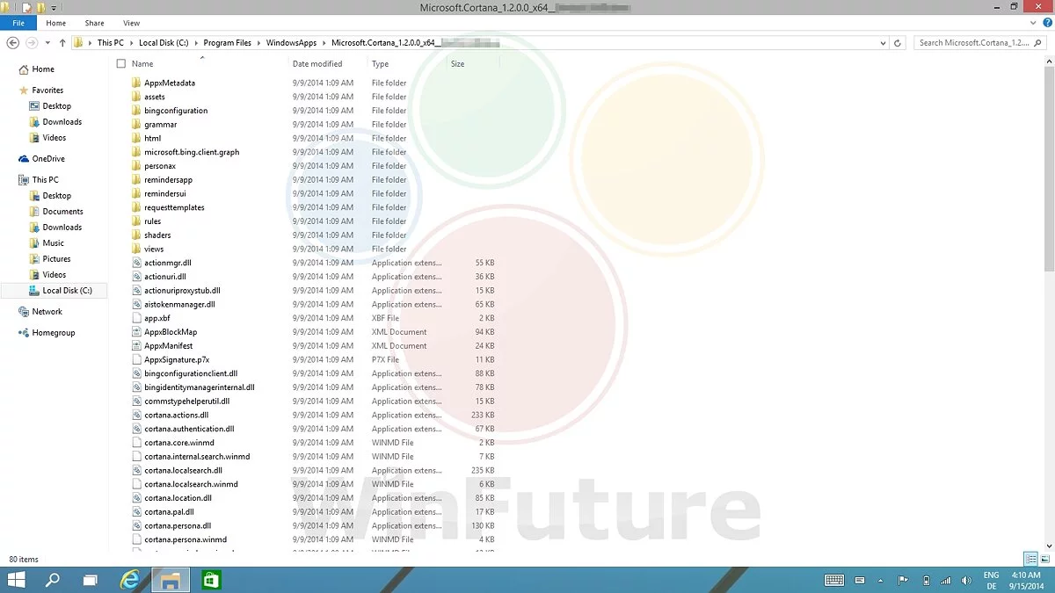Select the actionmgr.dll file icon
This screenshot has width=1055, height=593.
(x=136, y=263)
